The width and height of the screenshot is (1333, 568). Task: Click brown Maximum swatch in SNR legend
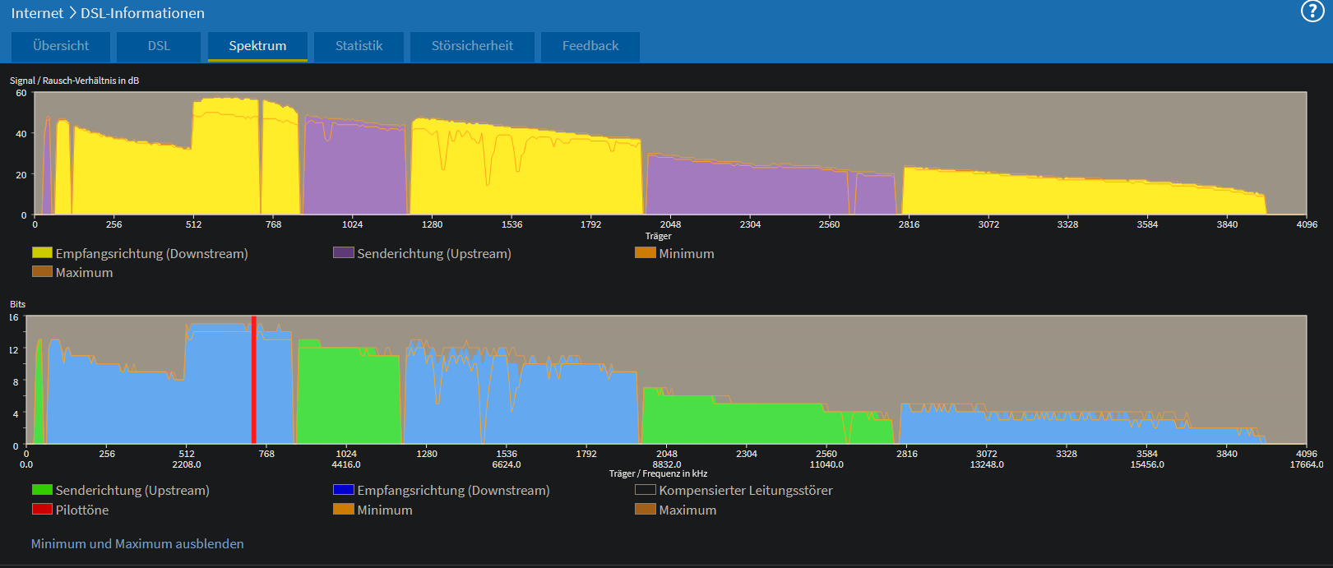42,271
